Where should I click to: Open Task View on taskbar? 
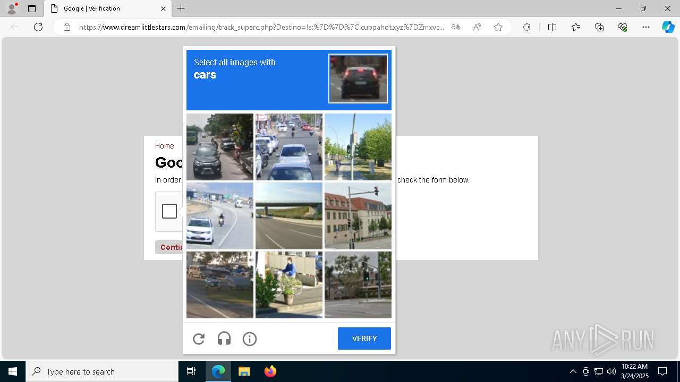191,371
